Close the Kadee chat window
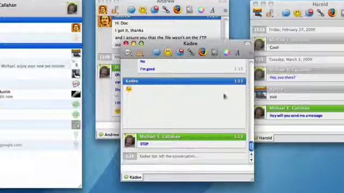Screen dimensions: 344x193 pyautogui.click(x=126, y=43)
